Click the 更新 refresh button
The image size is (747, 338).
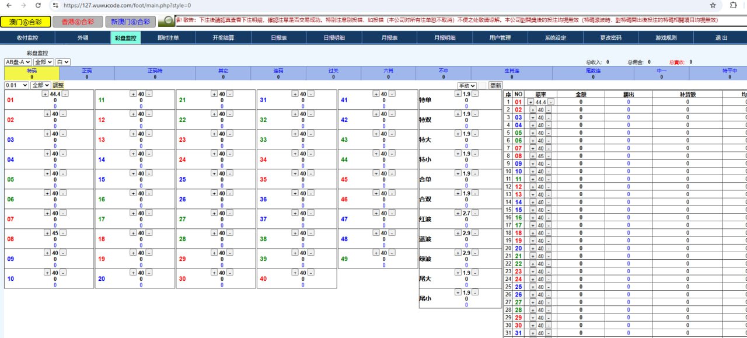pos(495,86)
